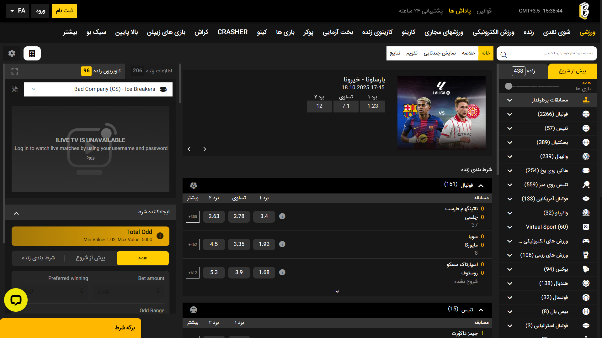The width and height of the screenshot is (602, 338).
Task: Click the search magnifier icon
Action: point(504,55)
